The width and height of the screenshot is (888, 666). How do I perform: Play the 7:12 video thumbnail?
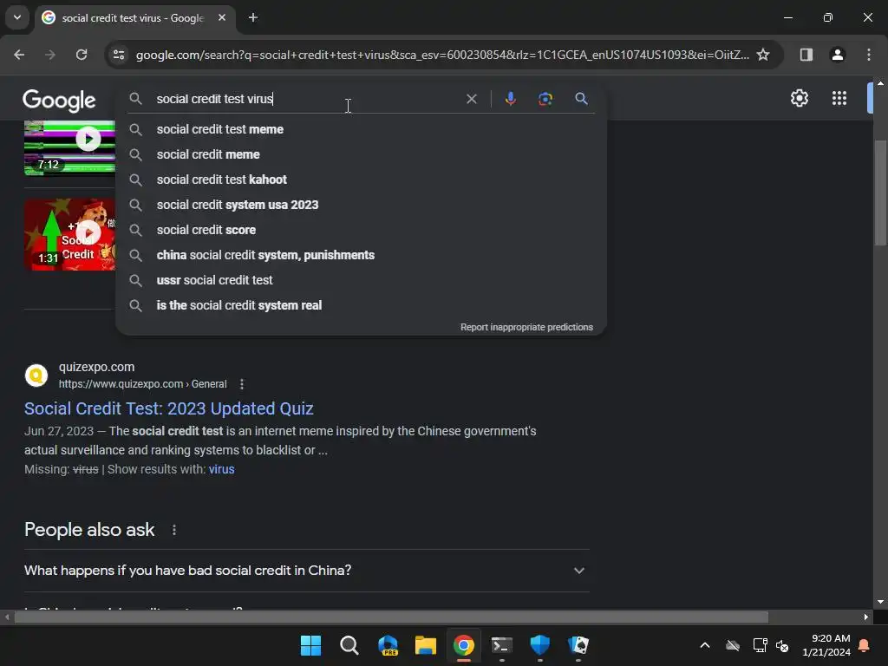pyautogui.click(x=69, y=147)
